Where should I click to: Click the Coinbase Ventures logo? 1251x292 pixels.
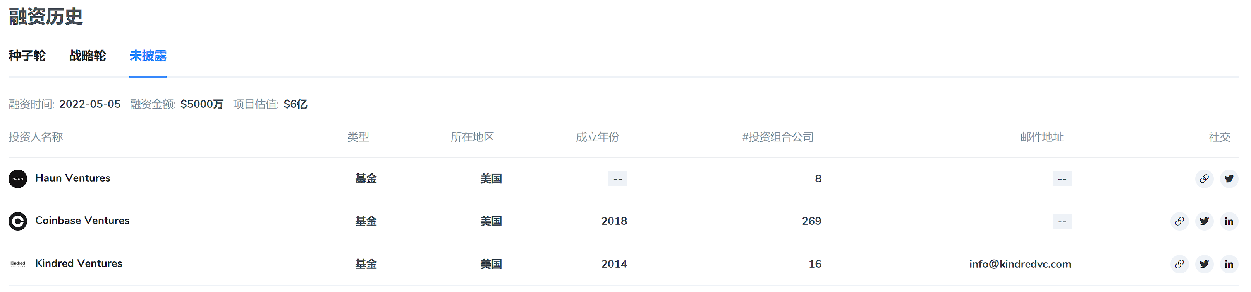(18, 221)
